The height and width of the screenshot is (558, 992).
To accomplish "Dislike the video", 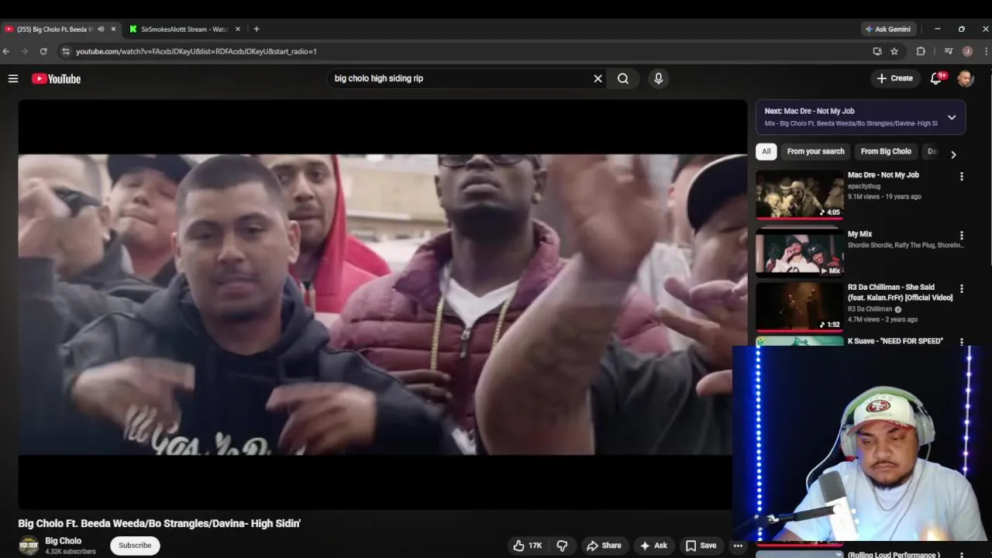I will click(563, 546).
